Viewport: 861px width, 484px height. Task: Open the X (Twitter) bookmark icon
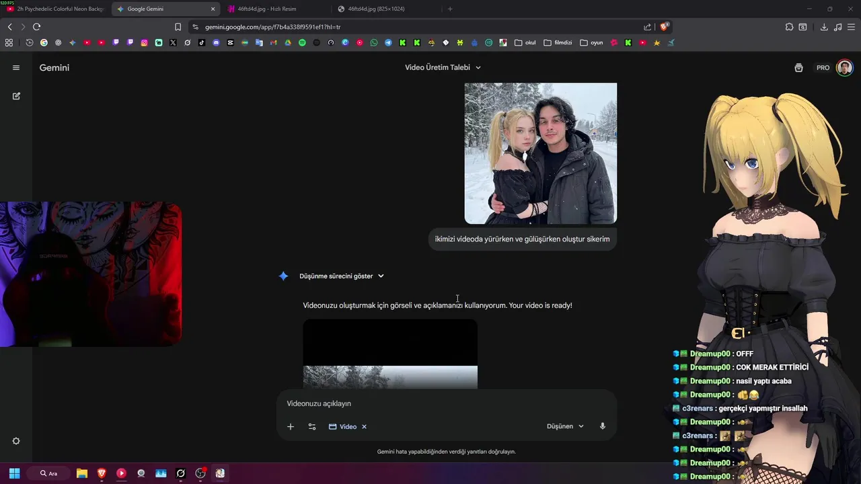173,42
